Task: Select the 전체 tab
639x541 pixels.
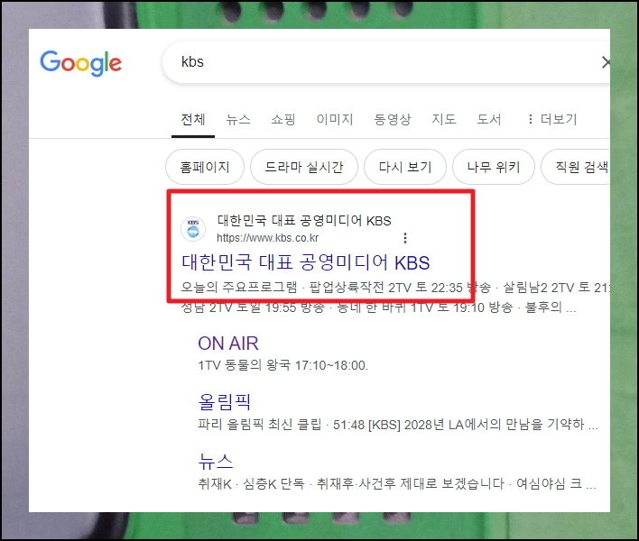Action: [193, 120]
